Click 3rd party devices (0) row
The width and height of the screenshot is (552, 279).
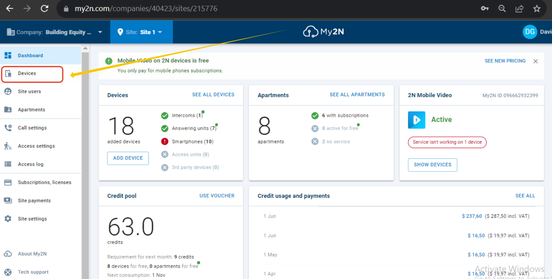[x=190, y=167]
